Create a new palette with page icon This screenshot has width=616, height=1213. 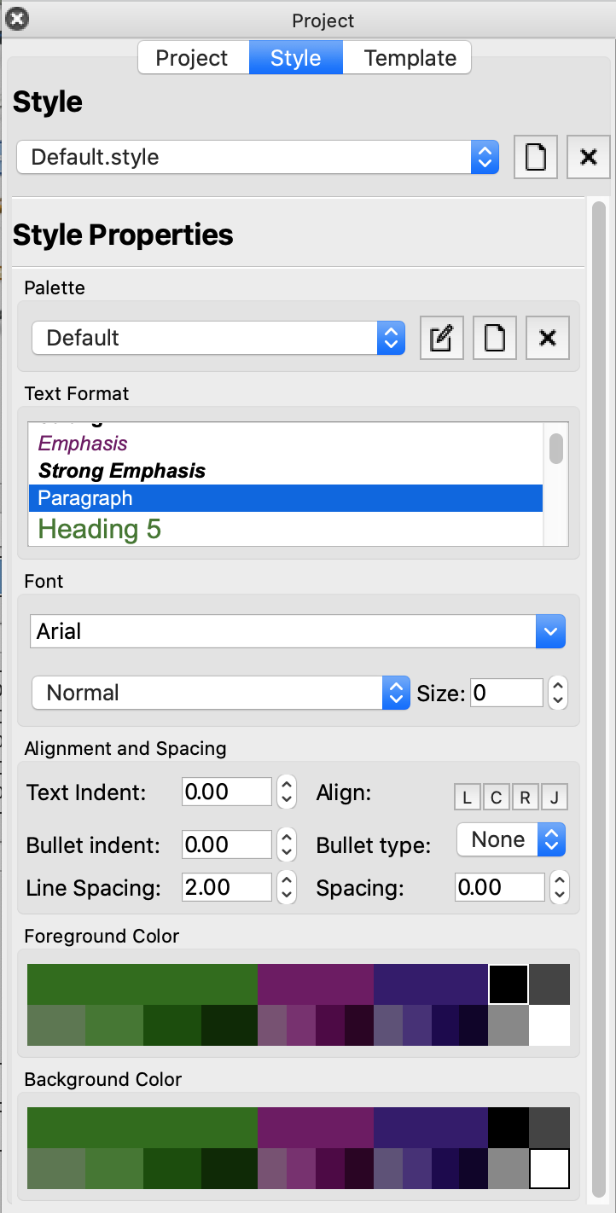click(x=495, y=338)
